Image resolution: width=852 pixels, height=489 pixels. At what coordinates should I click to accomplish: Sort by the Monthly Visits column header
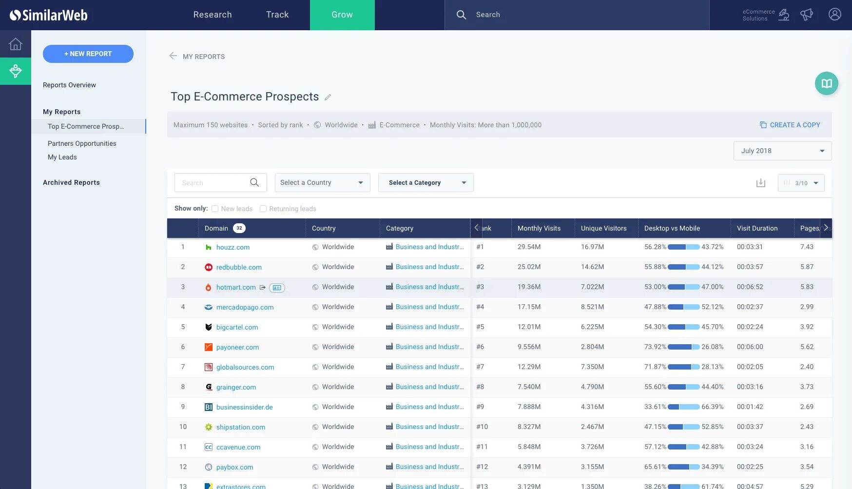coord(539,228)
